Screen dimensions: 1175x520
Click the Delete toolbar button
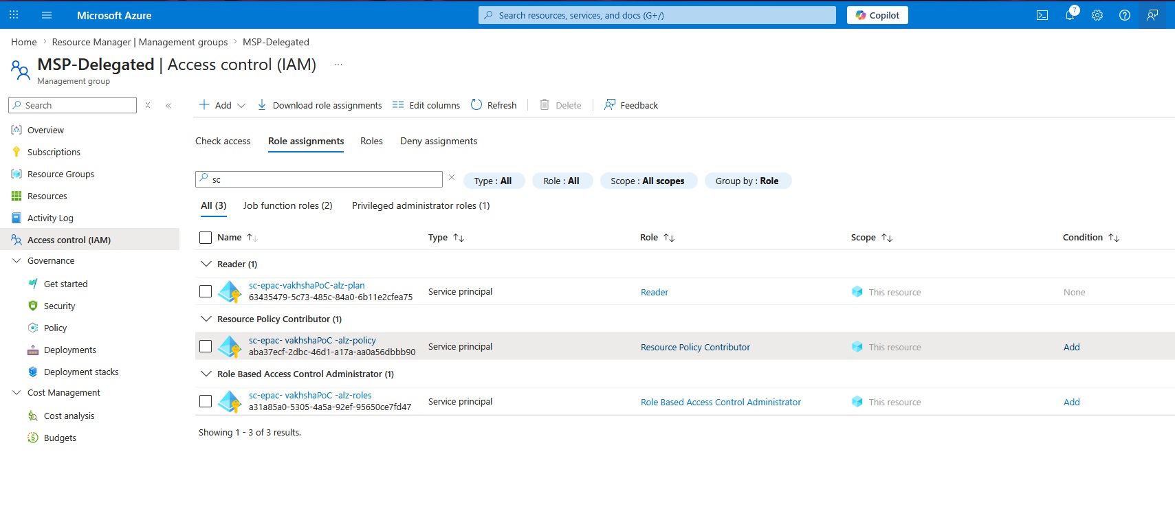tap(560, 105)
